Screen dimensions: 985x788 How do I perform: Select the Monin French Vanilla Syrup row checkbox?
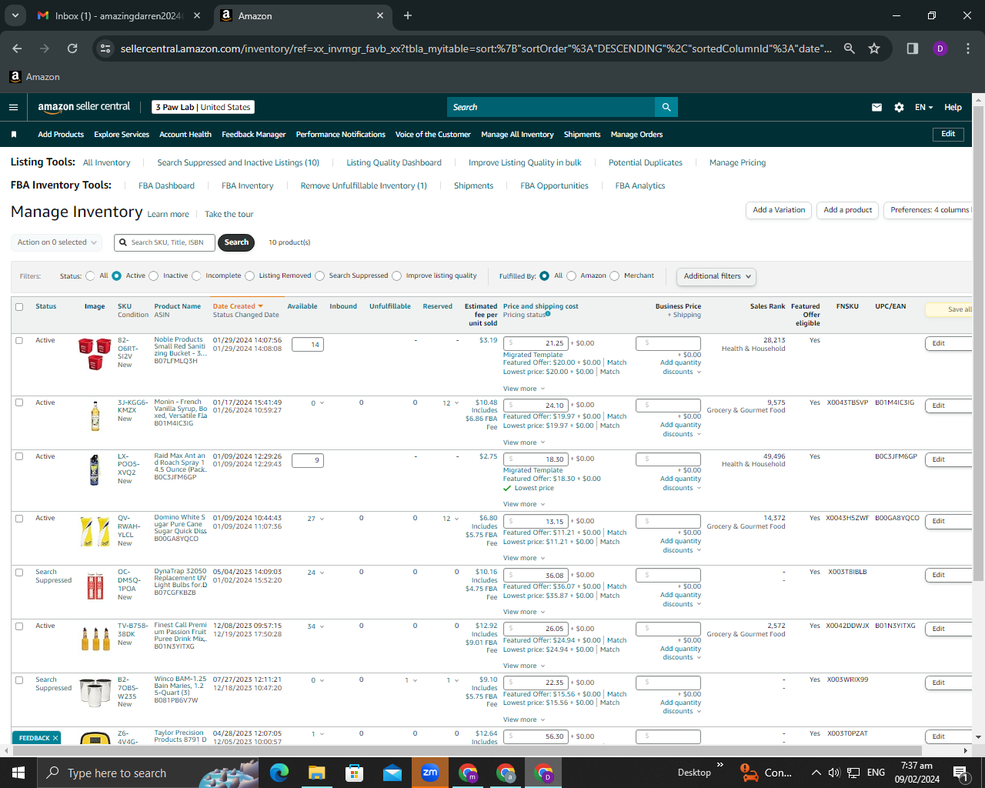19,402
